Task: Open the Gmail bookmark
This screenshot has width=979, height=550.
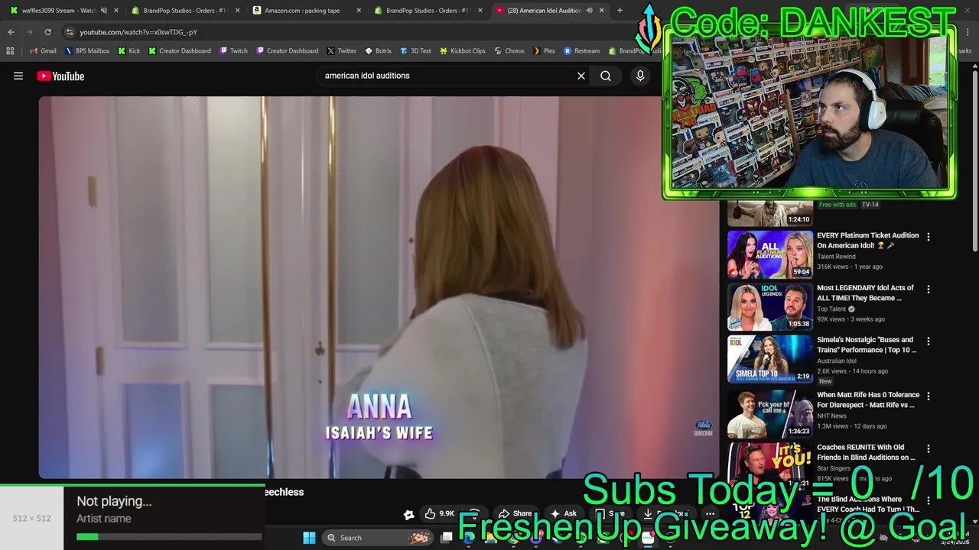Action: [x=43, y=51]
